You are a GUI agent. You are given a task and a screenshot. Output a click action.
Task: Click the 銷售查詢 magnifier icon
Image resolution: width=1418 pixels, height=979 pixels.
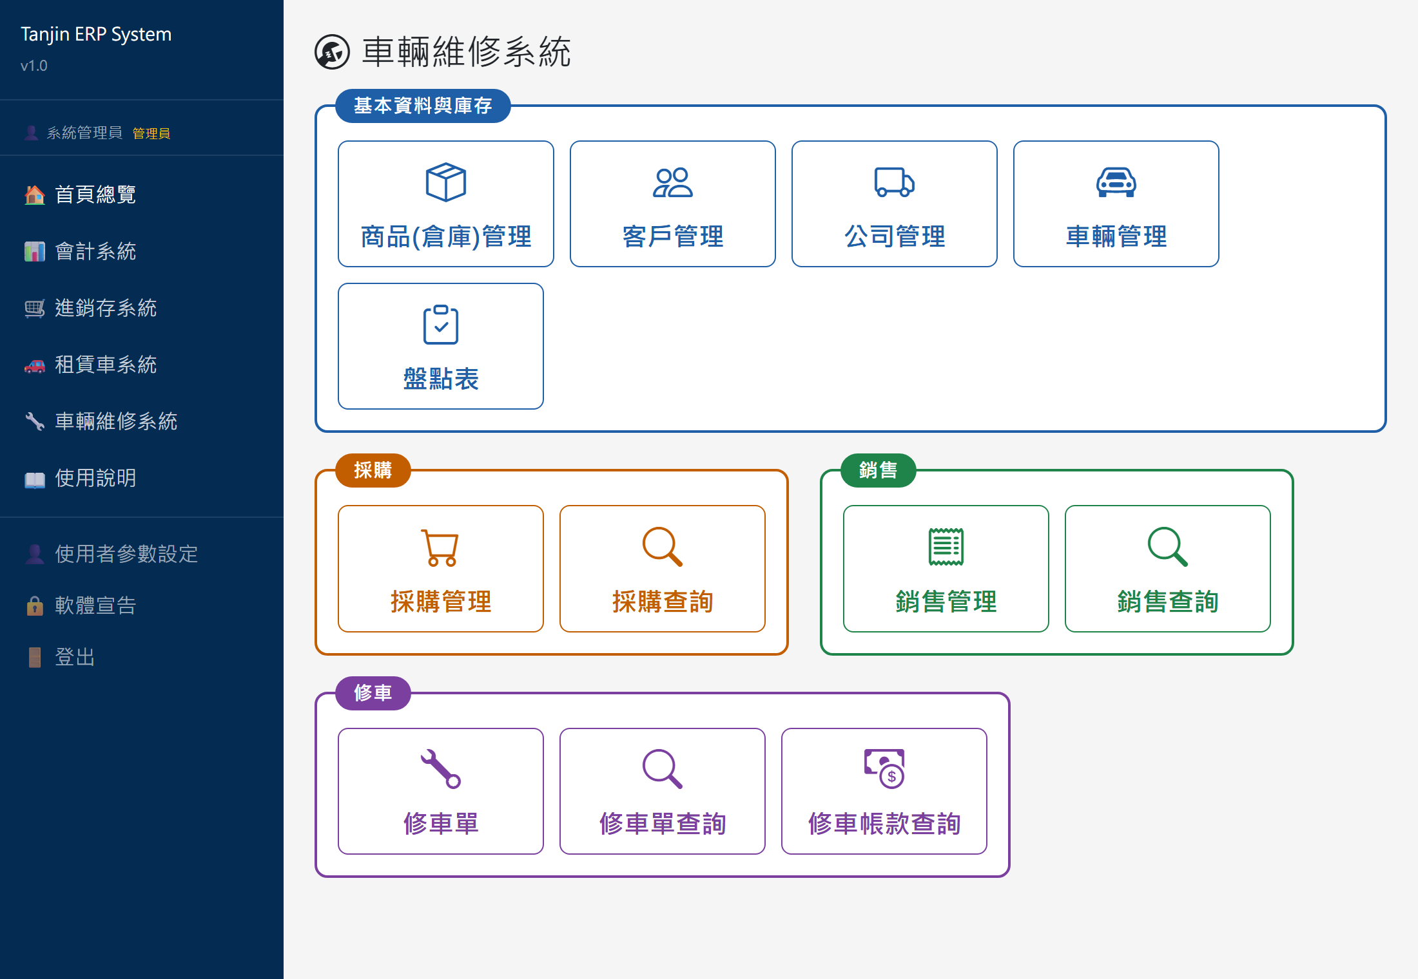point(1168,547)
